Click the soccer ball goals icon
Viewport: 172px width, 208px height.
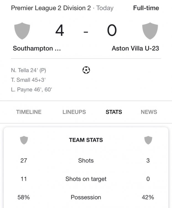(x=86, y=70)
